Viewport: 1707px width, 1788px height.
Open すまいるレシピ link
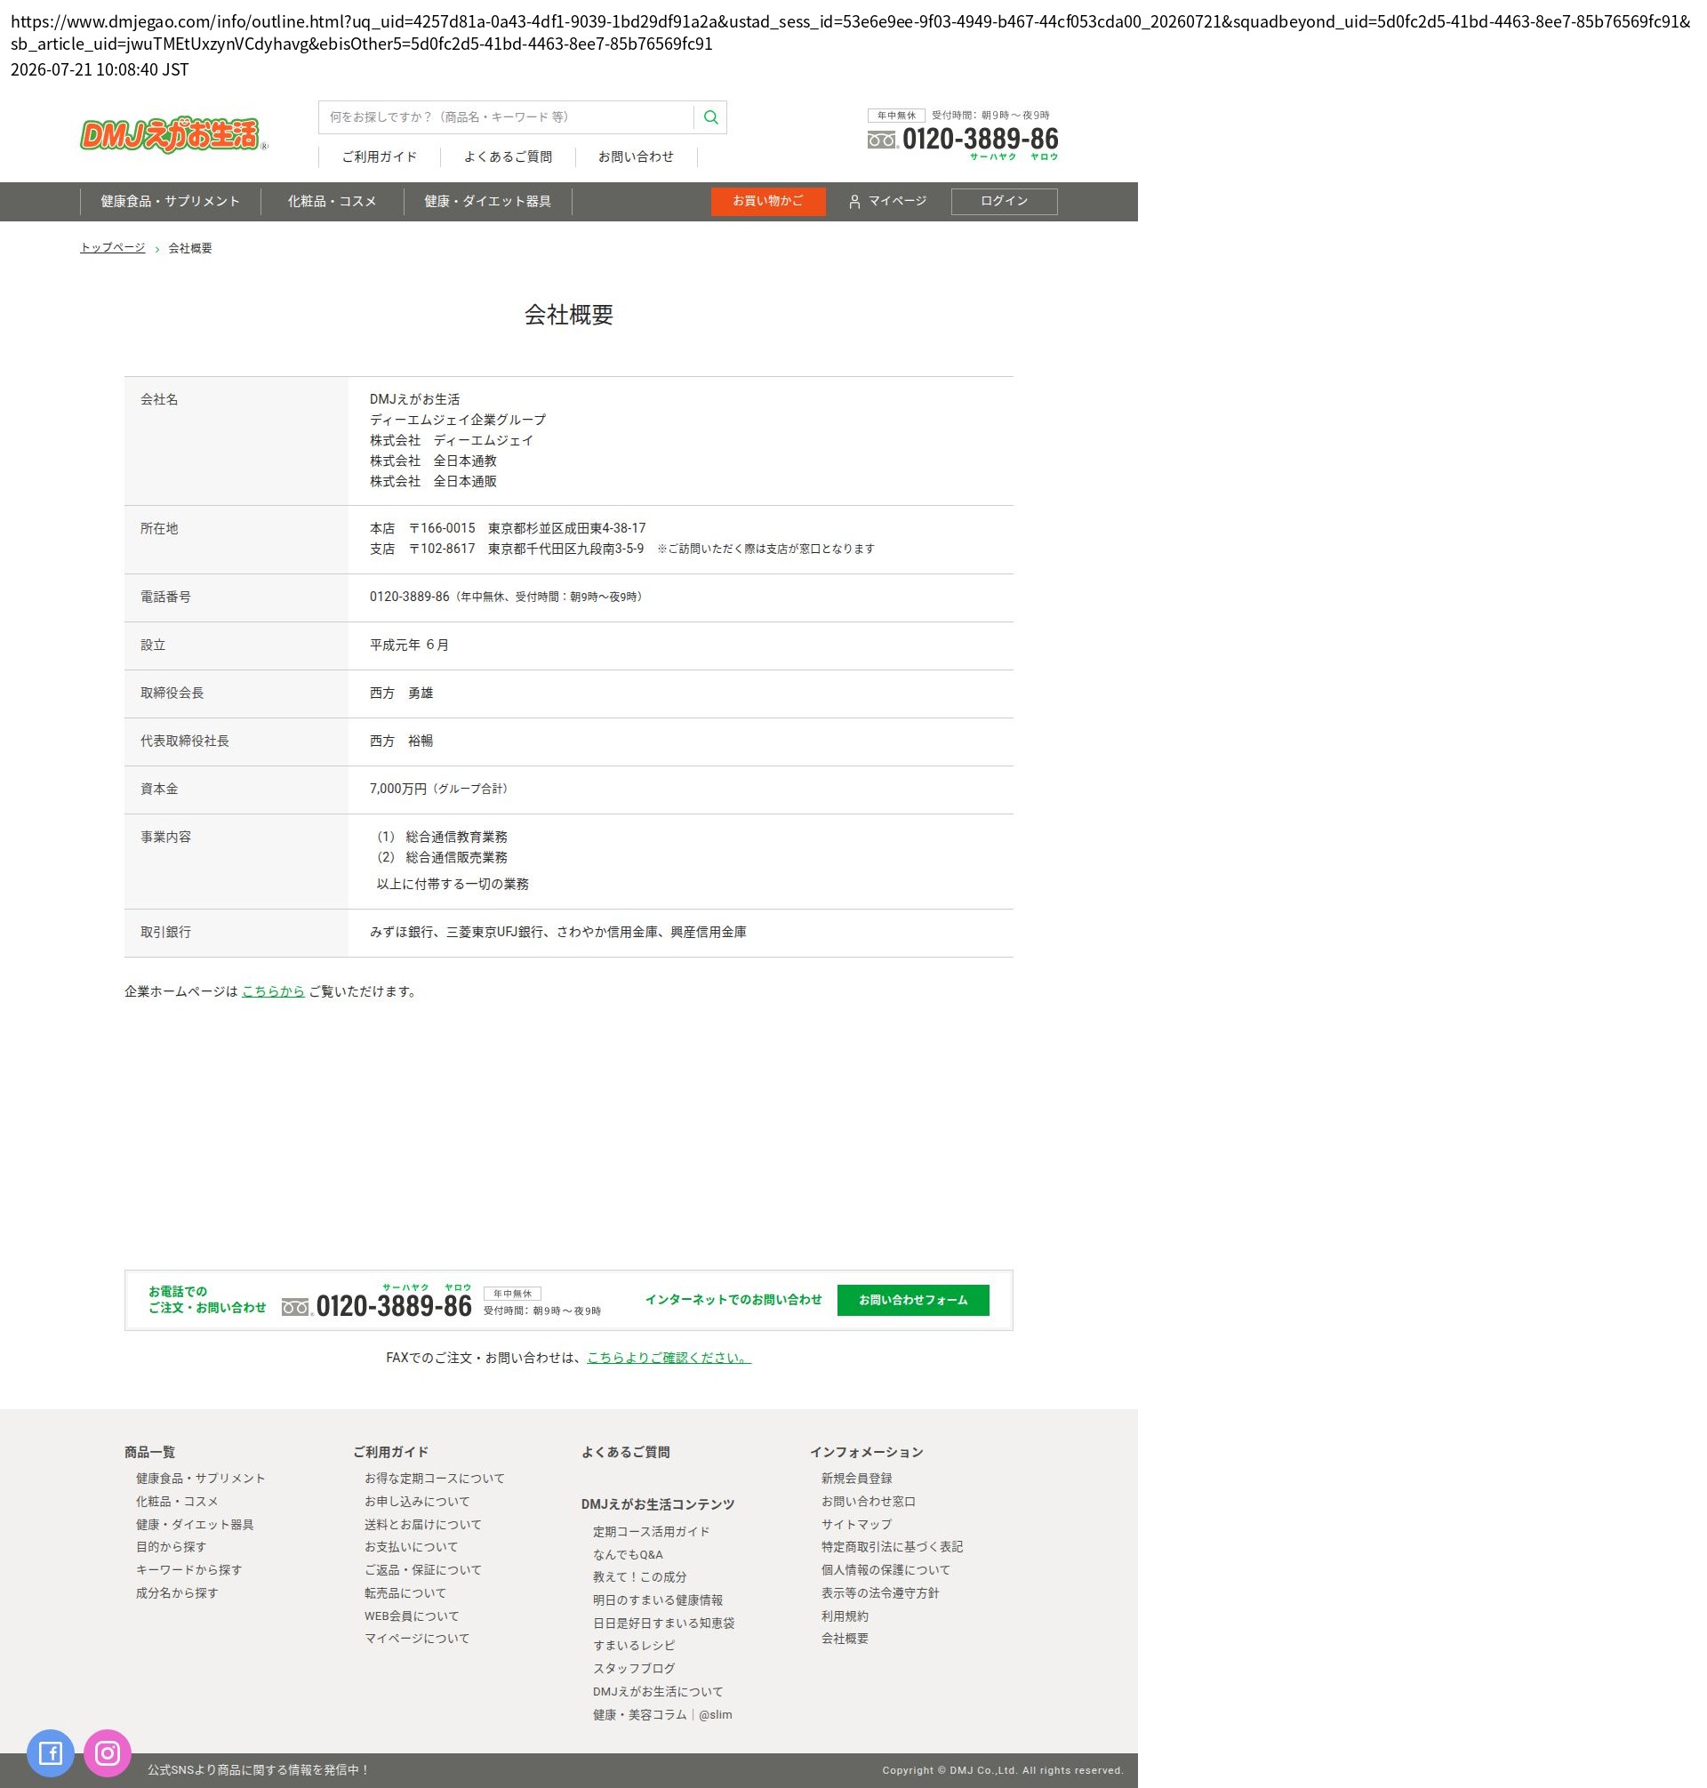point(634,1645)
